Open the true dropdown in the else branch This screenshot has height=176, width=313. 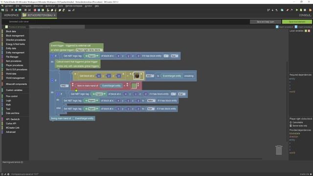[151, 109]
